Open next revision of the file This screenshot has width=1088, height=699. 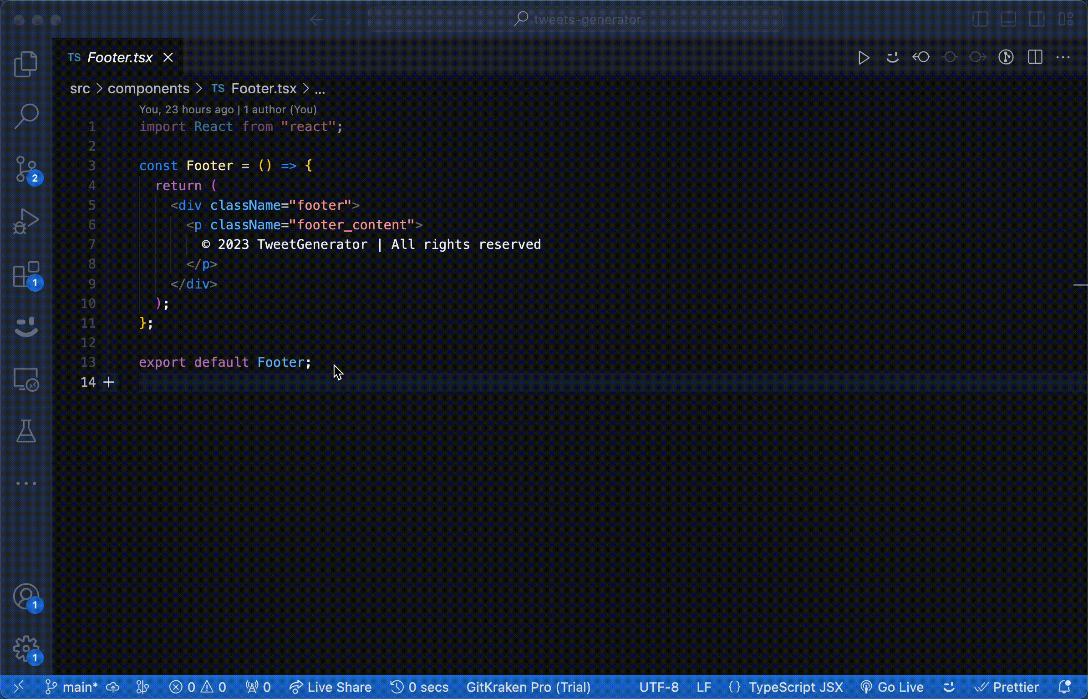point(978,57)
